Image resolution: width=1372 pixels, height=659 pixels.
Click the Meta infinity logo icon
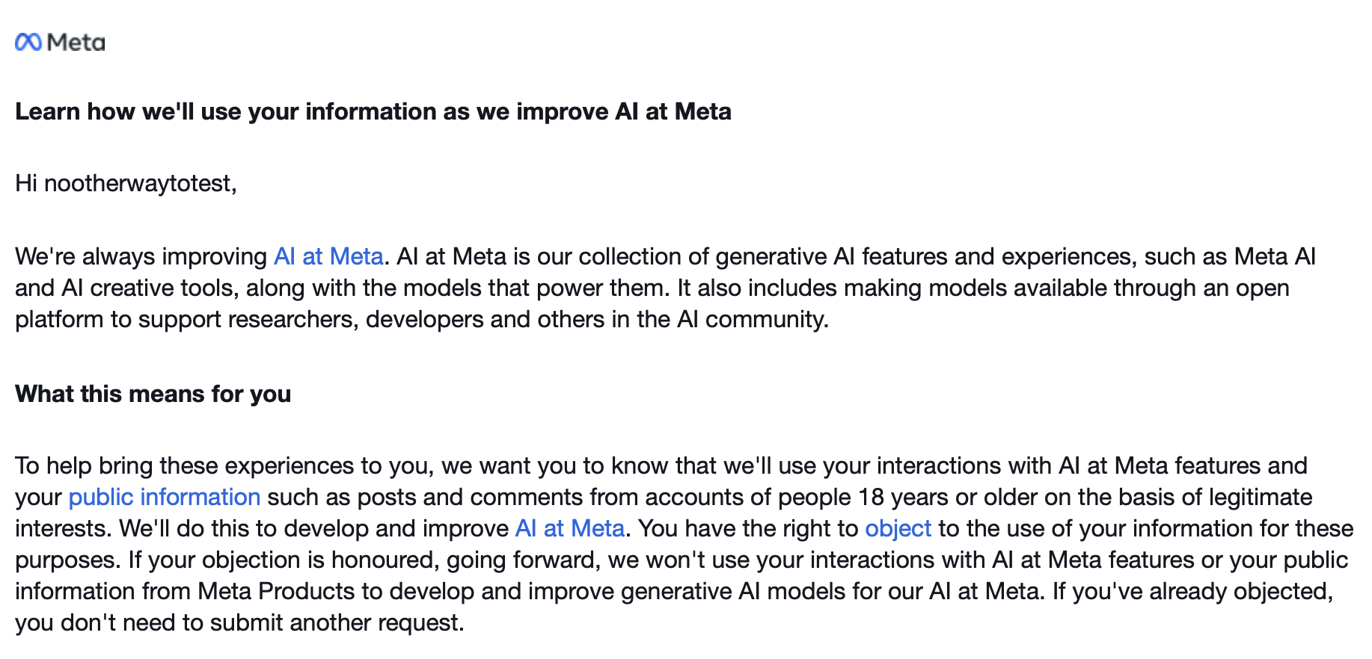point(28,43)
